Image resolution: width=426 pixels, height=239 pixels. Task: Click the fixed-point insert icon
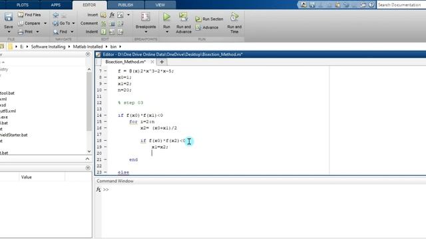120,15
